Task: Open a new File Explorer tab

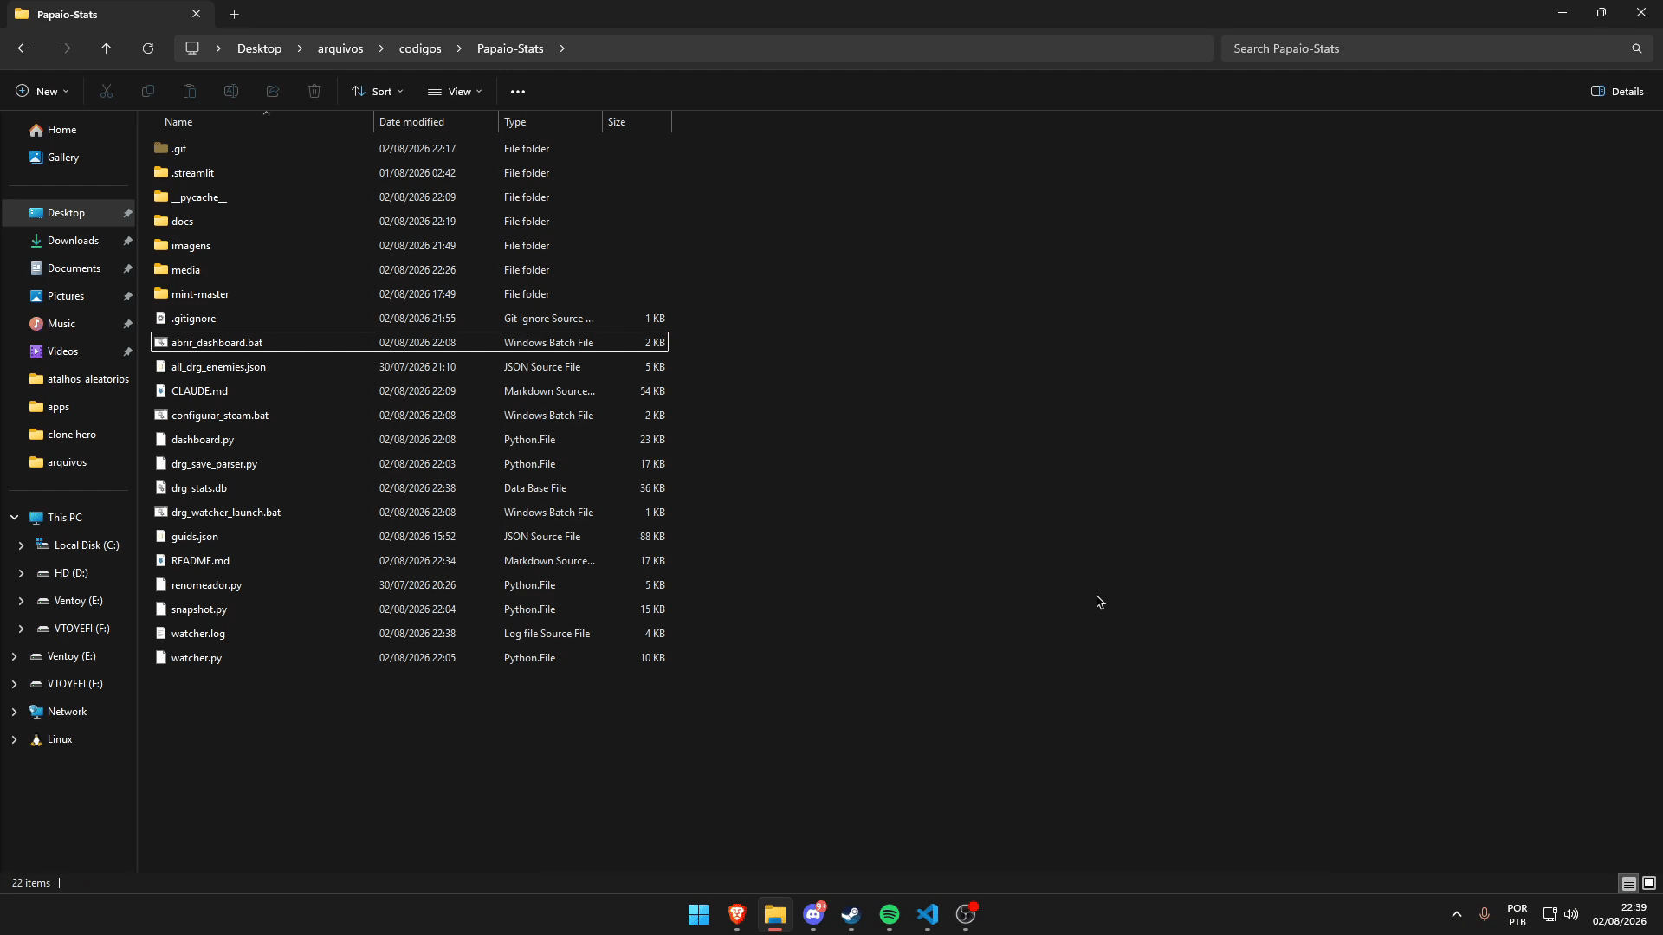Action: click(x=234, y=14)
